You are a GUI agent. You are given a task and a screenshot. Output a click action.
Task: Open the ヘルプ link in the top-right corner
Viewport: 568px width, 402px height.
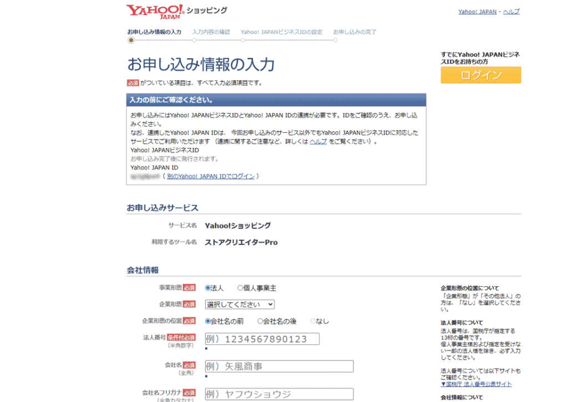[x=511, y=12]
